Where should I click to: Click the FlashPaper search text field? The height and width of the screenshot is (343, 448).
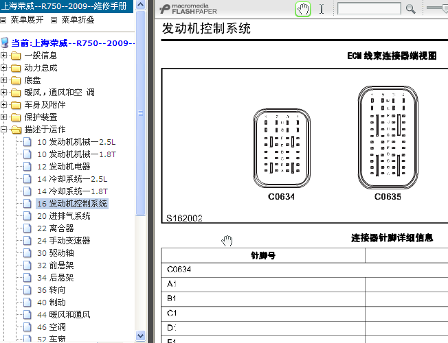(369, 8)
